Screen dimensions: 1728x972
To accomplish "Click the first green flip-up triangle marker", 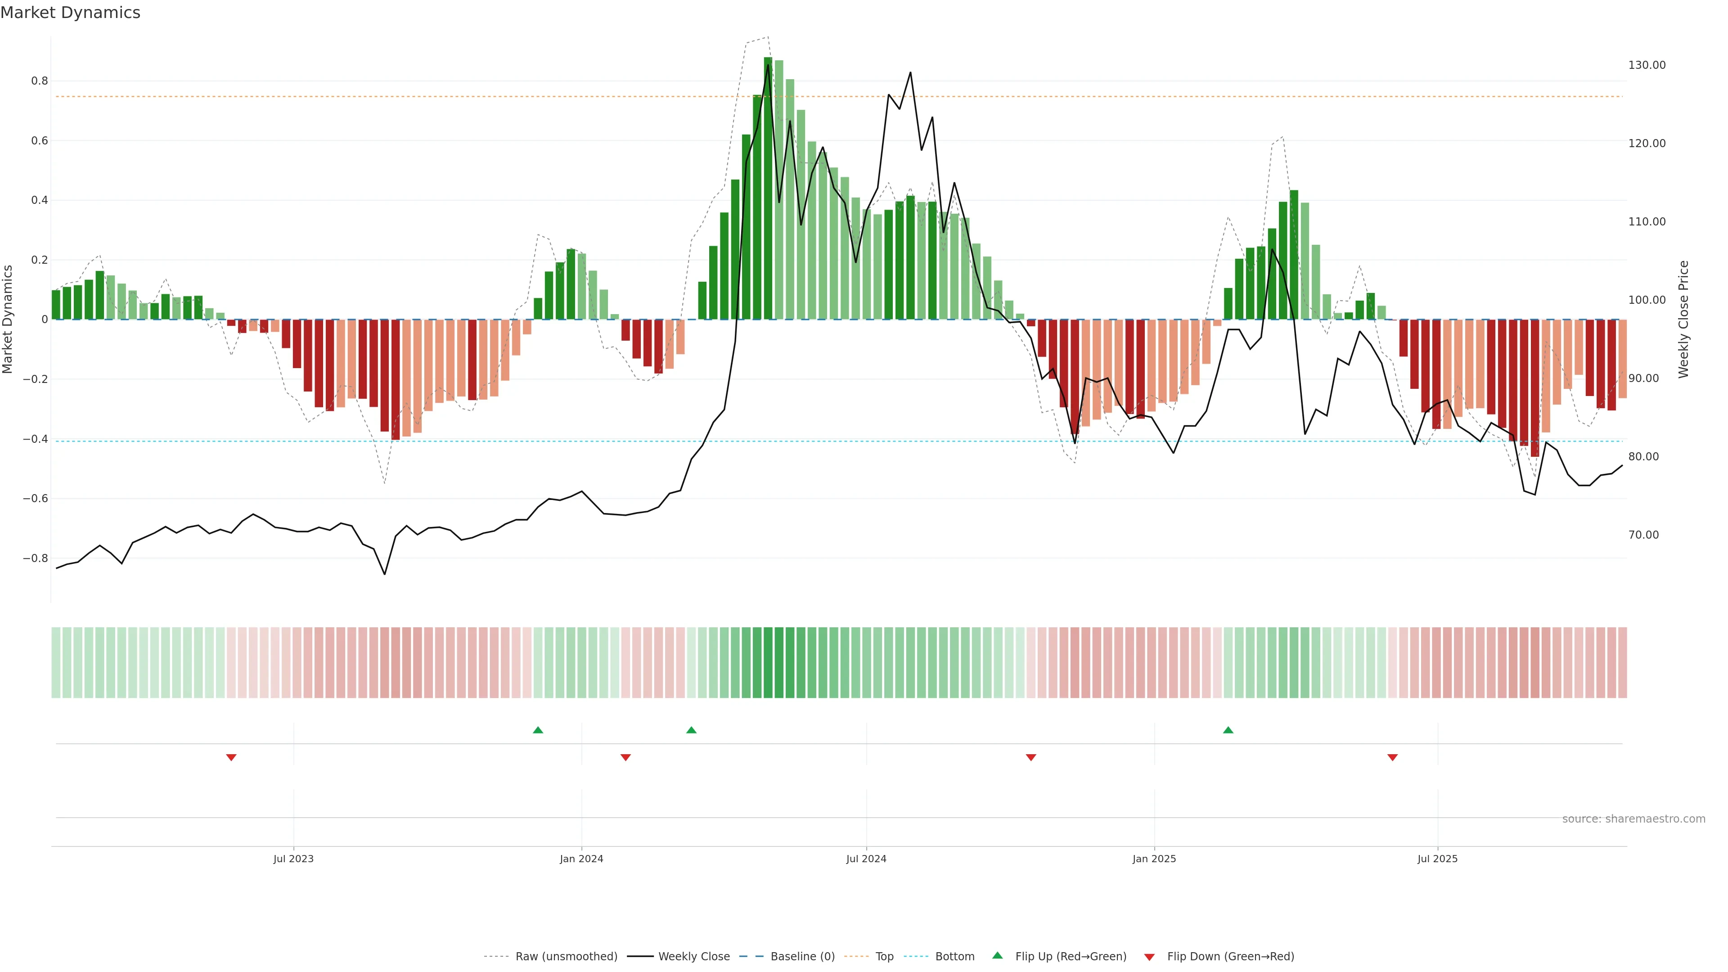I will pyautogui.click(x=538, y=730).
